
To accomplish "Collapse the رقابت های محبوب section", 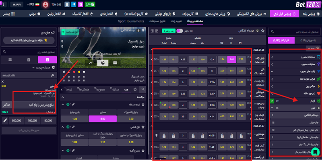I will [295, 72].
